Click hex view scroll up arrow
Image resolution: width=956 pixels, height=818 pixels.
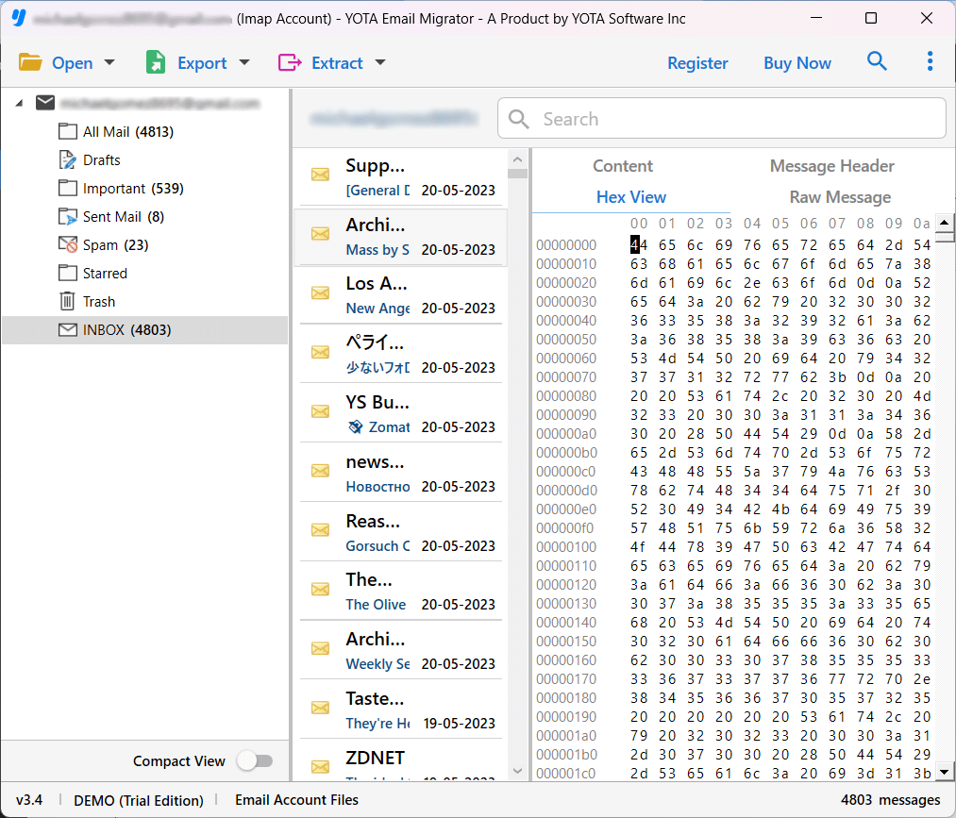(945, 223)
